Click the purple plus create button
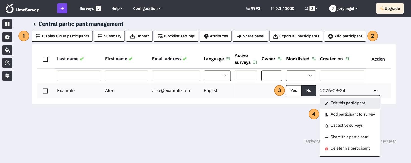This screenshot has height=163, width=411. (62, 8)
